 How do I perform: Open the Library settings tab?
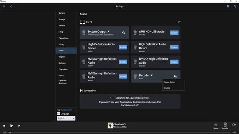coord(61,44)
